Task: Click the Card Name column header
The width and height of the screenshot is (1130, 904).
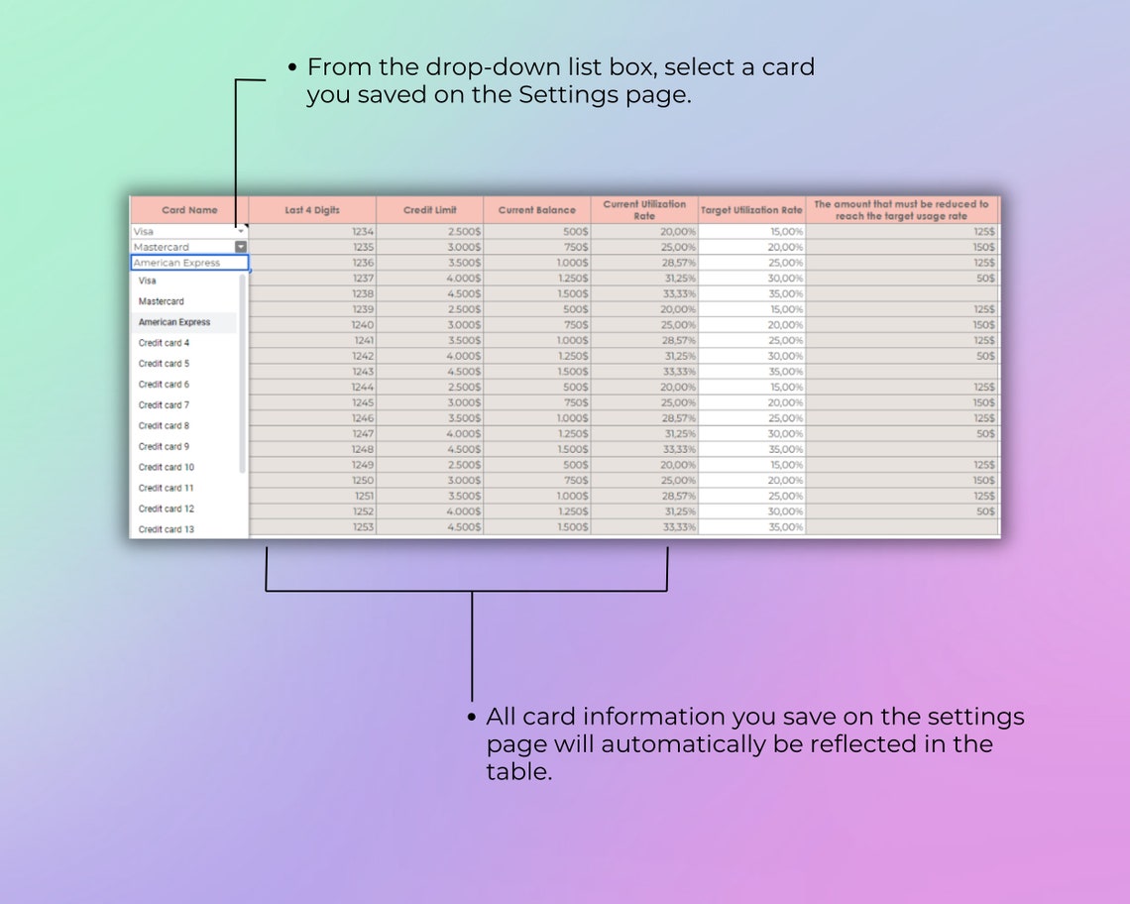Action: [188, 209]
